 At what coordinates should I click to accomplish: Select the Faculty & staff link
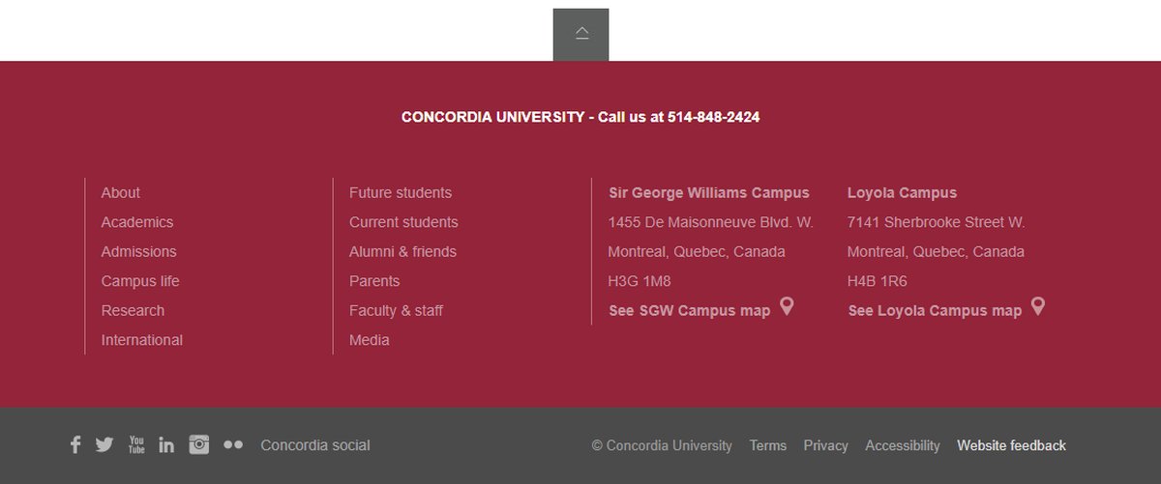click(396, 311)
